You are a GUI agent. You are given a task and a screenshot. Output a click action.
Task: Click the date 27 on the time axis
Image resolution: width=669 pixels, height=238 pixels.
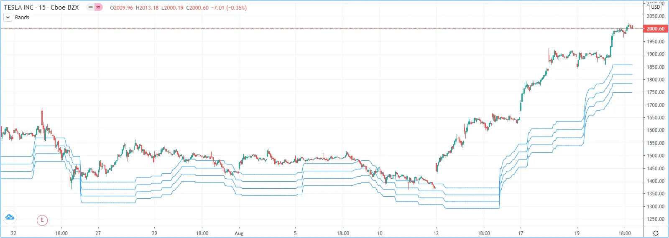click(98, 233)
